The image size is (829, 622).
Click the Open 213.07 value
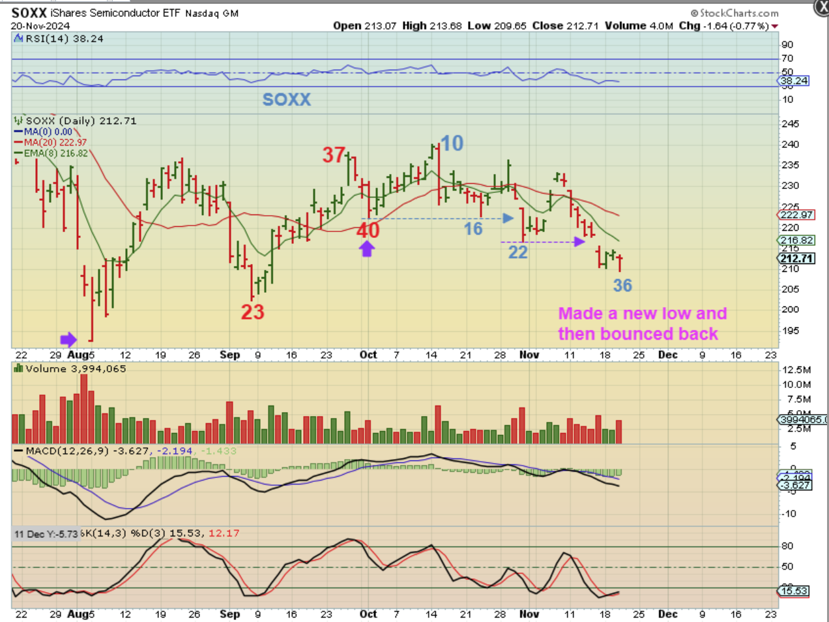point(364,26)
